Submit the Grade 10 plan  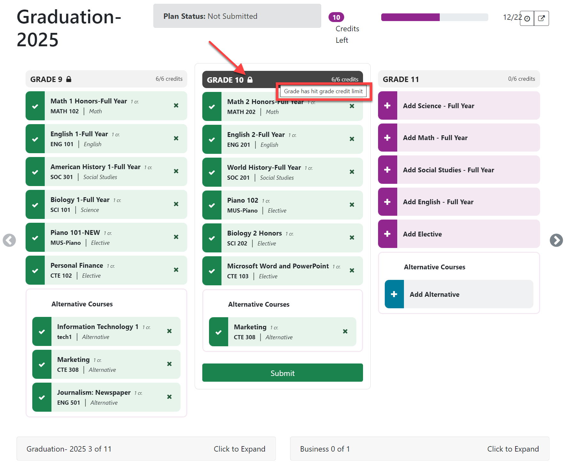[282, 373]
